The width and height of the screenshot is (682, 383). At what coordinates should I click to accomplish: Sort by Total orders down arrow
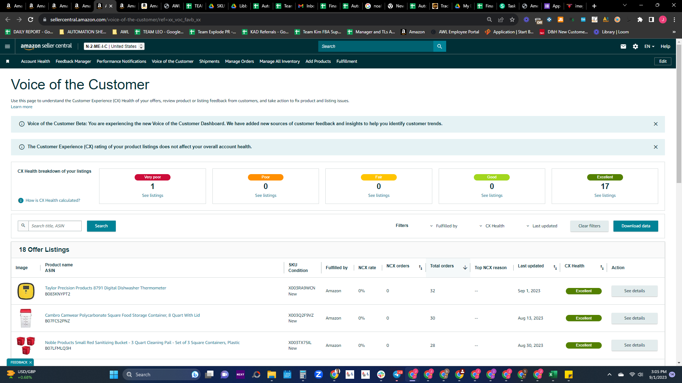tap(465, 268)
